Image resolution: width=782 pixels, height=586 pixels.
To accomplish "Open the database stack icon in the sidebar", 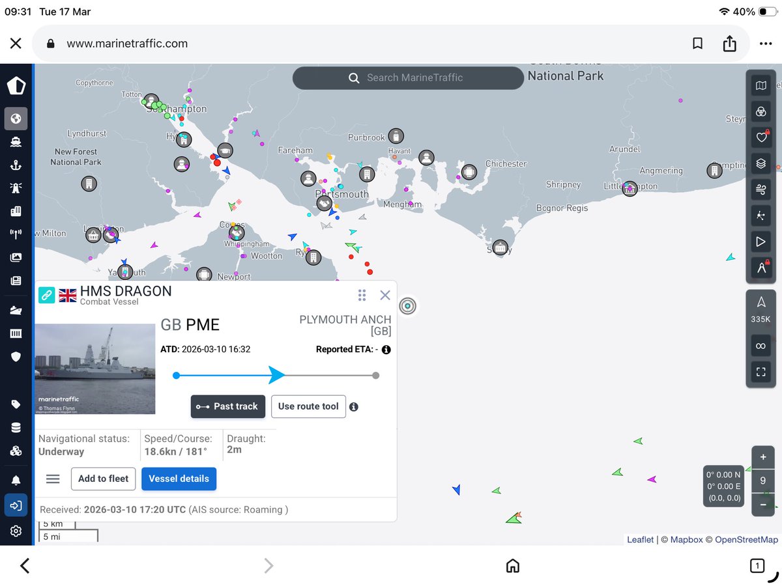I will click(x=16, y=428).
